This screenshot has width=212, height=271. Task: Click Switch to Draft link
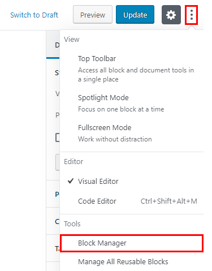[x=34, y=15]
